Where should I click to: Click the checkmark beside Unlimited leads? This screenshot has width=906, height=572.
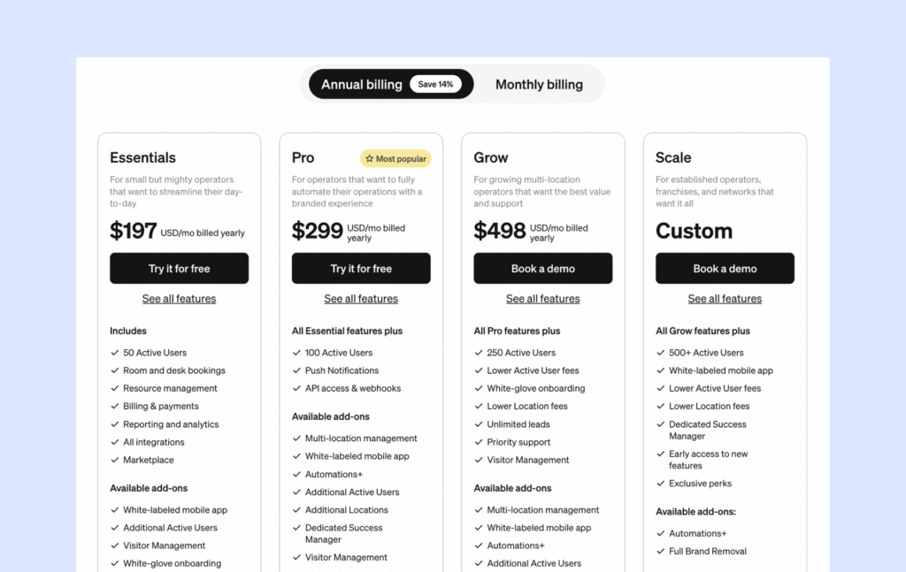[x=478, y=423]
